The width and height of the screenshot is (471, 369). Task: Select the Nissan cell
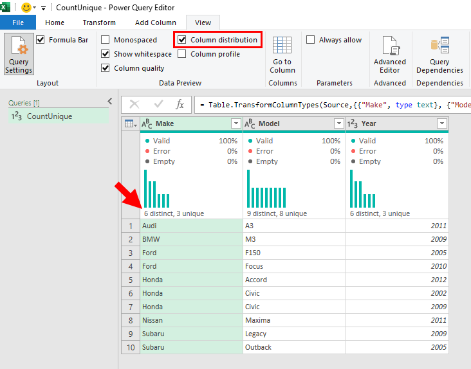pos(191,320)
